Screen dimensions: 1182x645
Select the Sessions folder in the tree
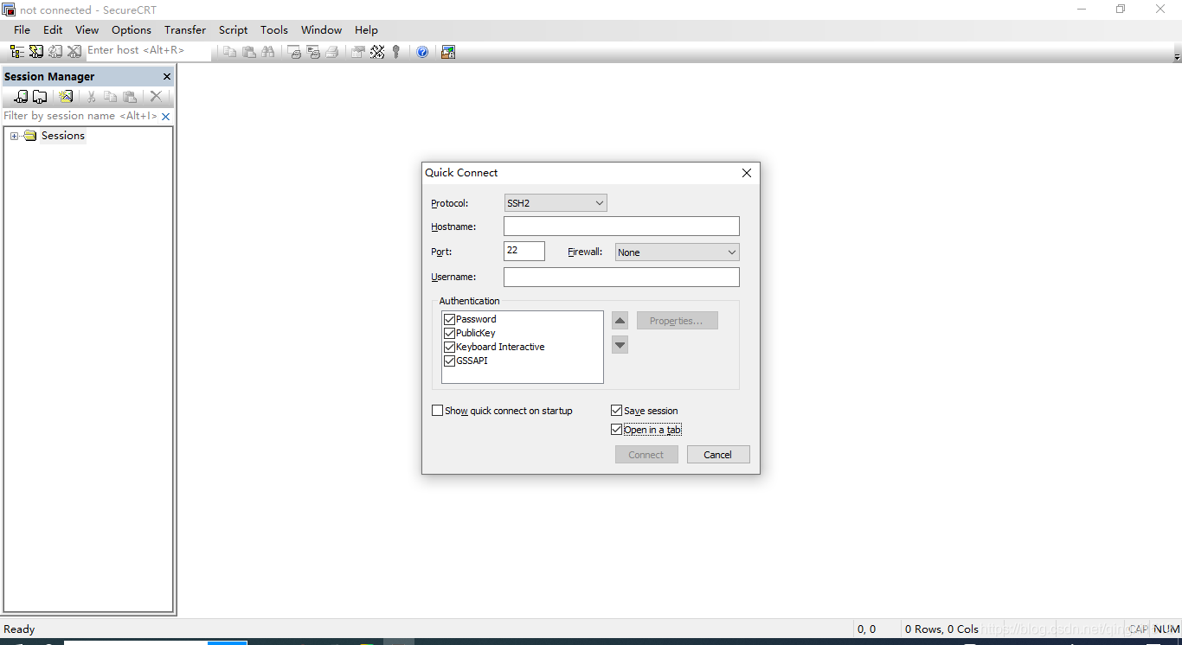coord(63,136)
